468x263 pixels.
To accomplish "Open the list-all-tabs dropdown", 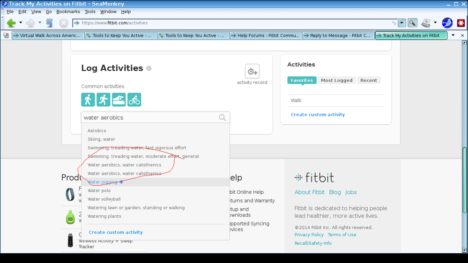I will 453,35.
